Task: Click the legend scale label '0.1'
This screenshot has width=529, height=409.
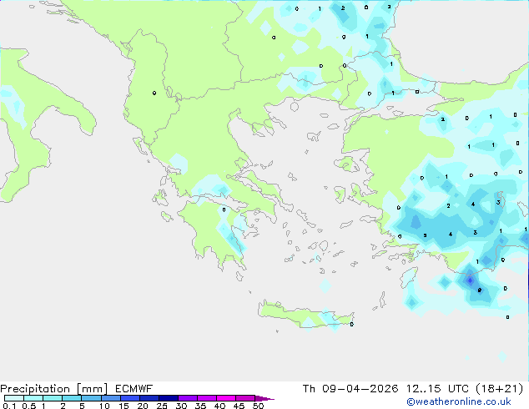Action: [x=9, y=406]
